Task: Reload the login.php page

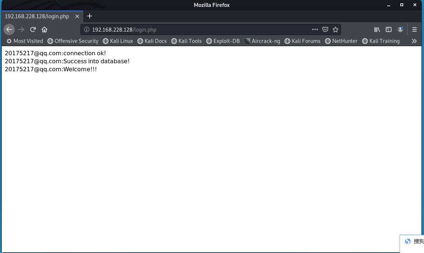Action: pos(33,30)
